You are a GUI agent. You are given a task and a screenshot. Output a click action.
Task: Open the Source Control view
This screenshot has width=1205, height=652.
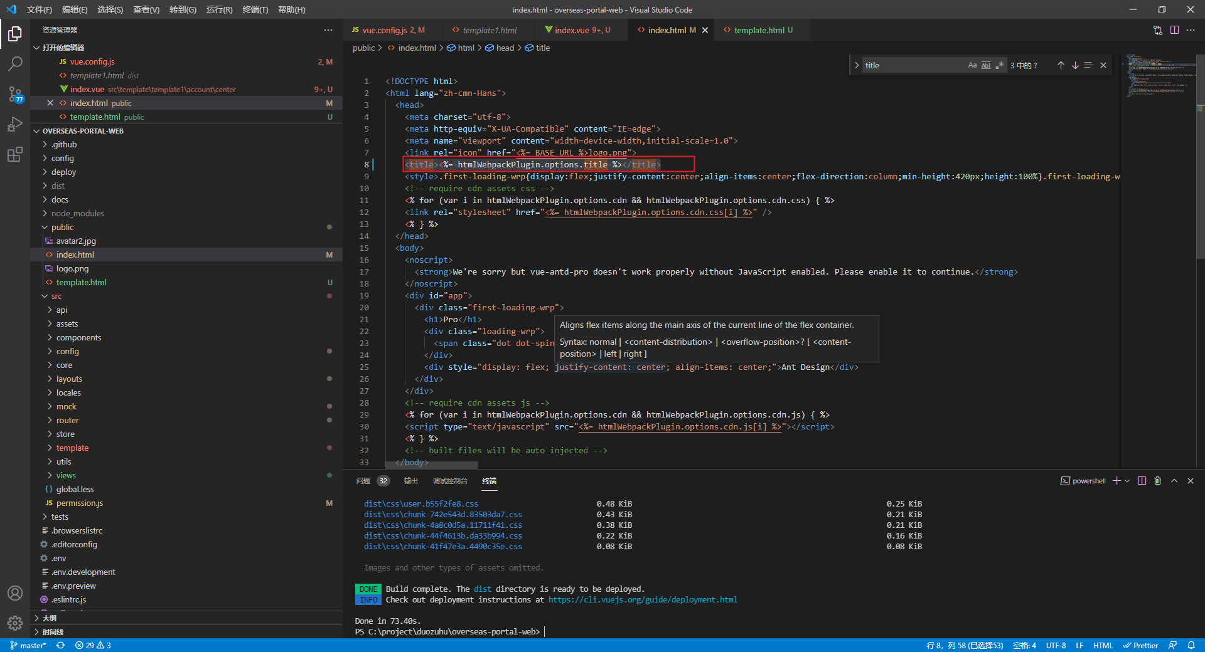pyautogui.click(x=15, y=94)
